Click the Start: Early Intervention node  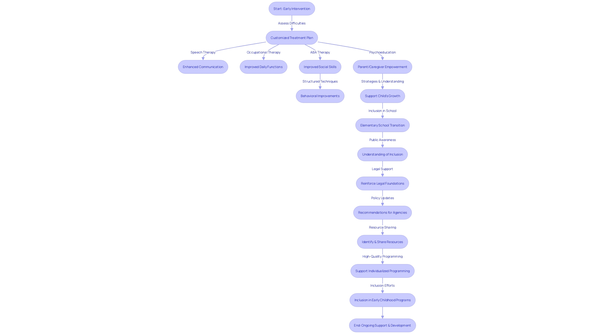click(291, 8)
